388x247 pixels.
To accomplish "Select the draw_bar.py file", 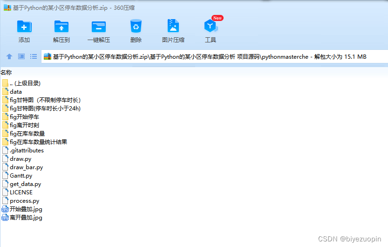I will pyautogui.click(x=22, y=167).
